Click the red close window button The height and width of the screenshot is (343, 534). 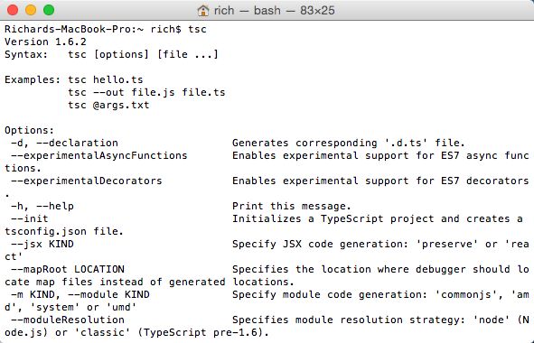click(13, 10)
